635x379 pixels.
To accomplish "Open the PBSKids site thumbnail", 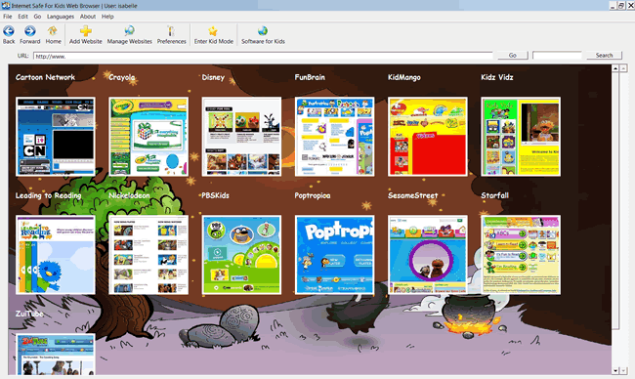I will [241, 255].
